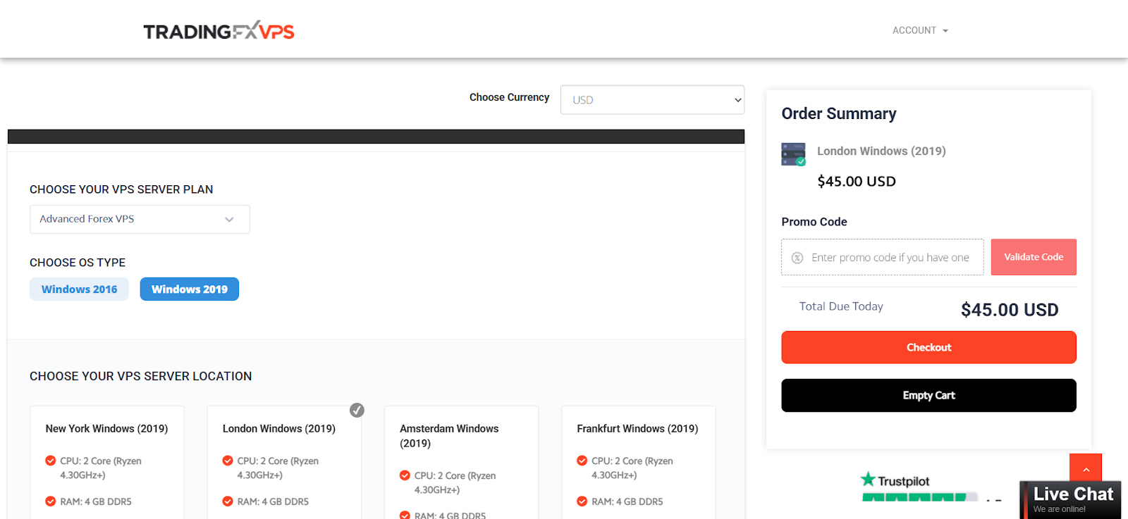Focus the promo code input field
Viewport: 1128px width, 519px height.
pos(883,257)
